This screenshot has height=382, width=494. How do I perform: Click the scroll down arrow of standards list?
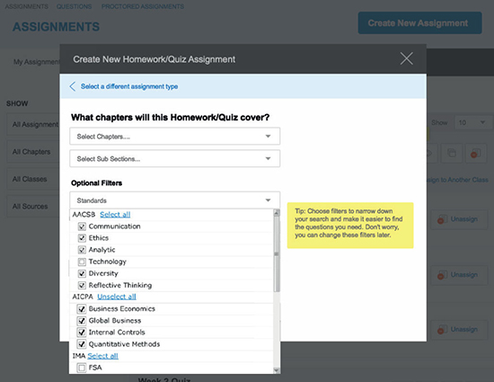coord(277,370)
